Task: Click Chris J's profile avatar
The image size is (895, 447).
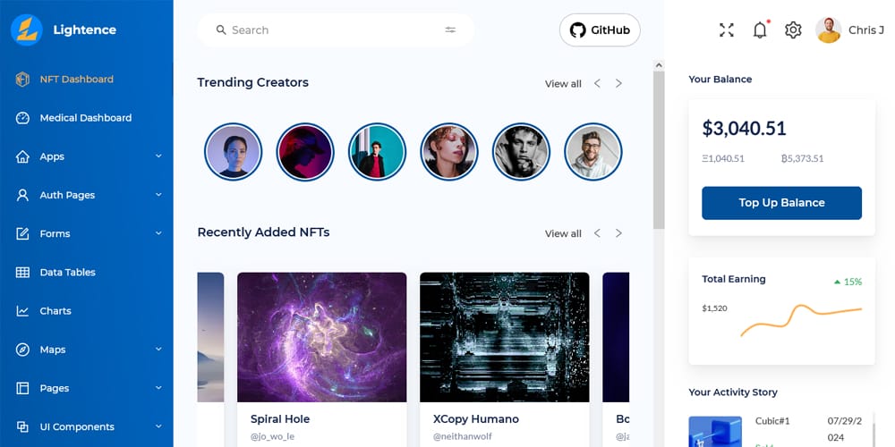Action: coord(829,30)
